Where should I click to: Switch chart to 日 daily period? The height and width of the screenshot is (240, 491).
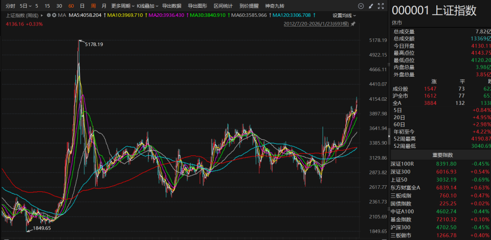tap(82, 6)
